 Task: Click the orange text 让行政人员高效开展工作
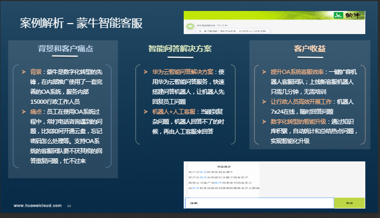coord(301,102)
